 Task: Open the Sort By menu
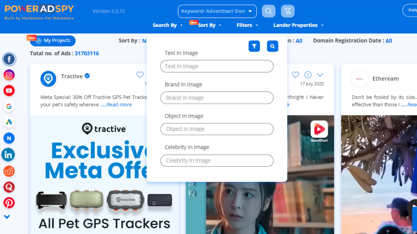(210, 25)
